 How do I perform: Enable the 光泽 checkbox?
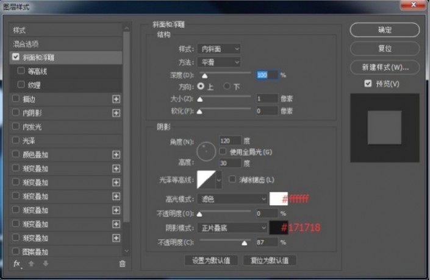pyautogui.click(x=16, y=141)
